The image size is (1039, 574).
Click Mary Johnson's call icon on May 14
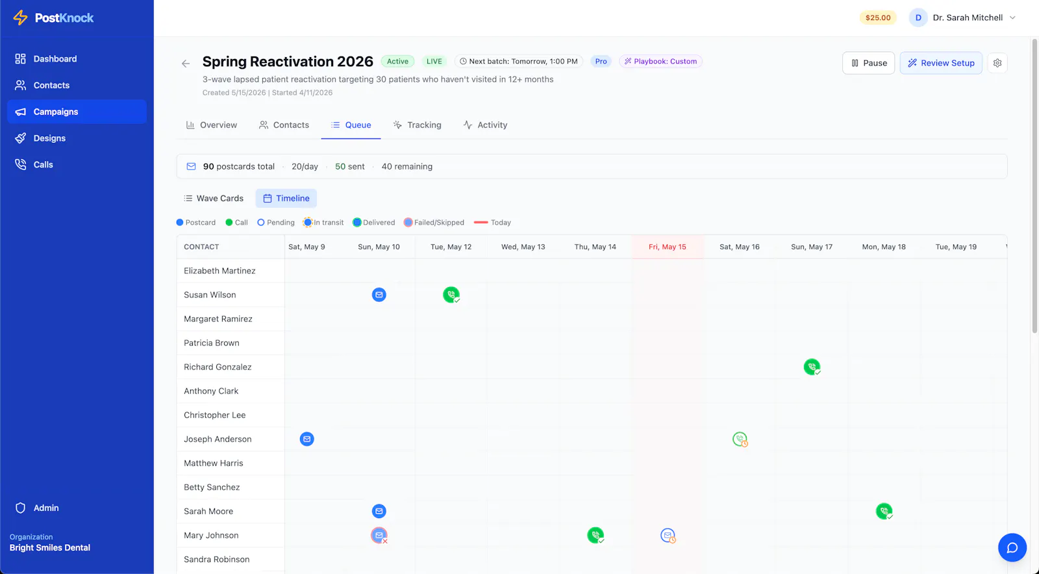(x=595, y=535)
